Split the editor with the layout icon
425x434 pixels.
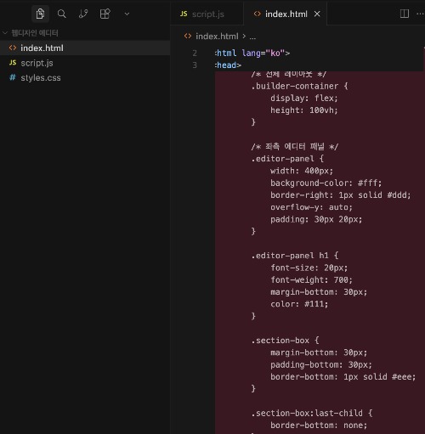click(x=405, y=14)
